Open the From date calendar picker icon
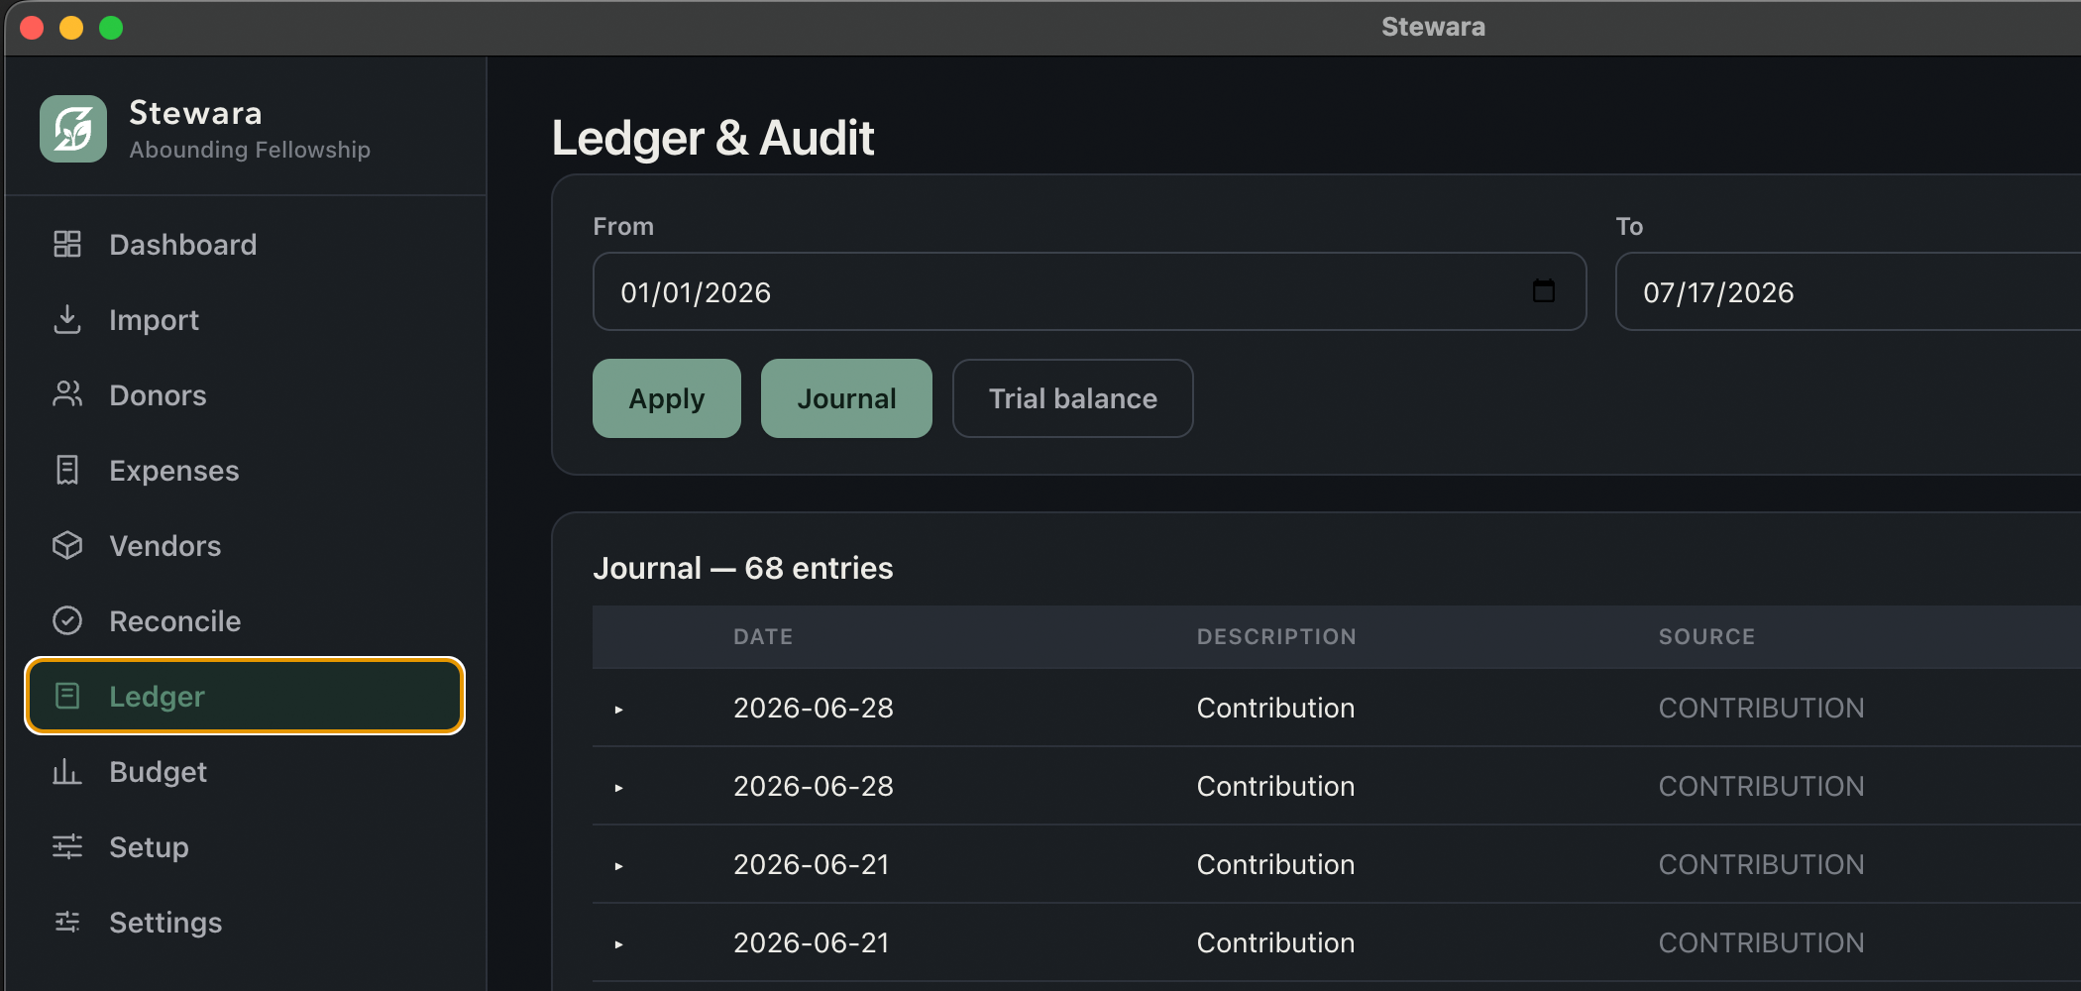Image resolution: width=2081 pixels, height=991 pixels. coord(1543,291)
